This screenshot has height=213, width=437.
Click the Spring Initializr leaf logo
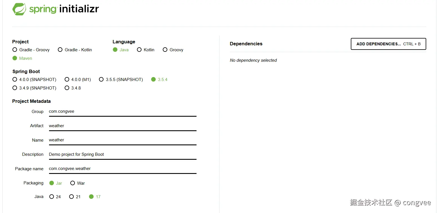[20, 9]
